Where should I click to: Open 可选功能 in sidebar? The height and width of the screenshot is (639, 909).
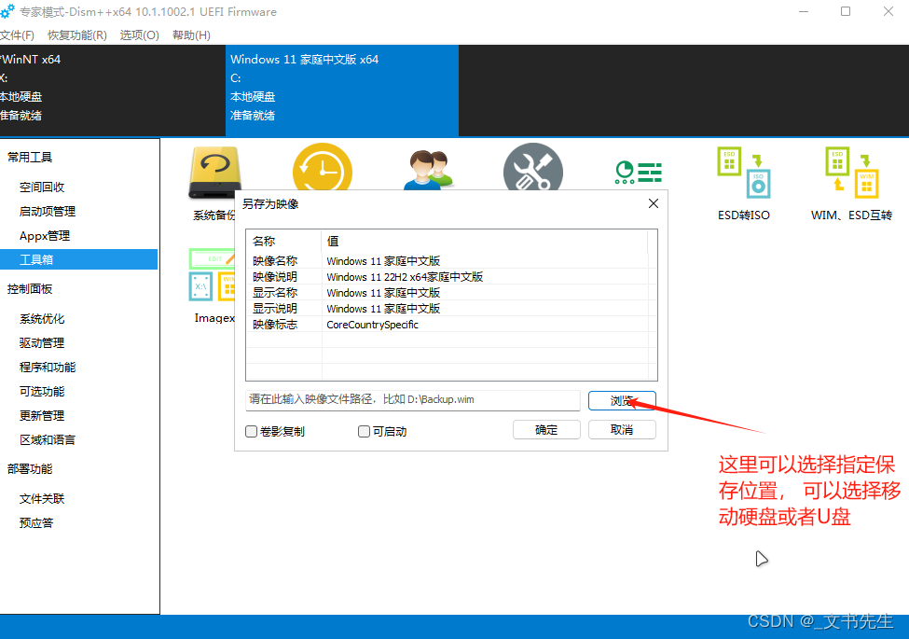(42, 392)
